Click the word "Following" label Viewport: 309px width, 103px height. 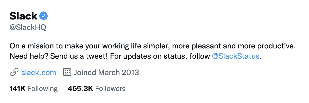(x=42, y=89)
